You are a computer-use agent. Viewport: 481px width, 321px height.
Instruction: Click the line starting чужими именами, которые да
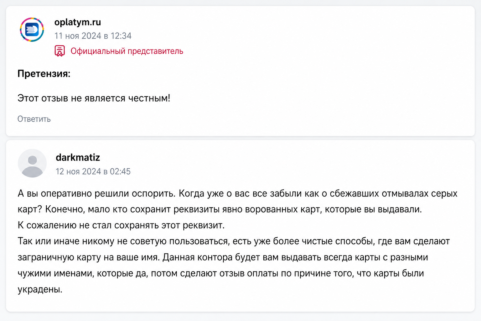(x=221, y=273)
